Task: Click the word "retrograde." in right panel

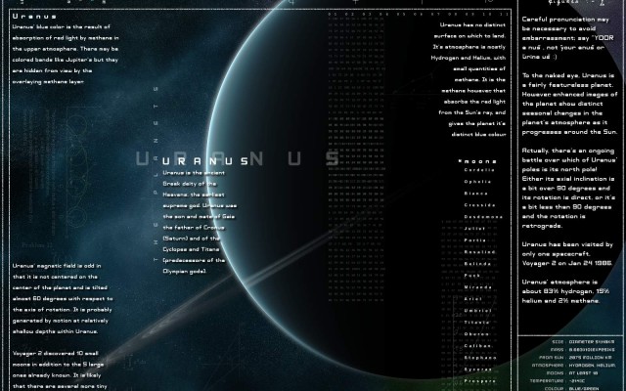Action: coord(542,226)
